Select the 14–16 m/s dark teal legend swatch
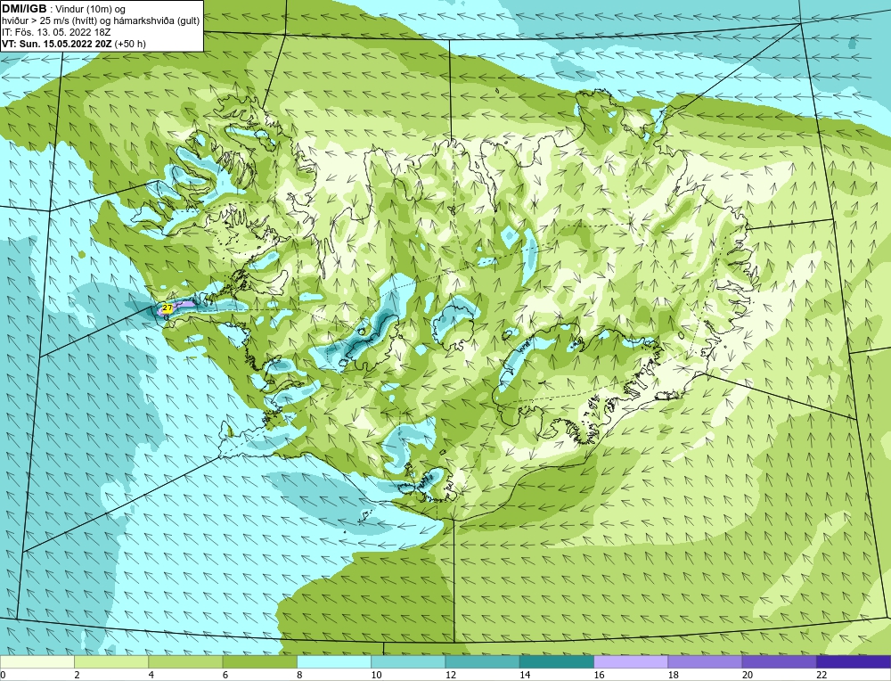The width and height of the screenshot is (891, 681). (557, 661)
